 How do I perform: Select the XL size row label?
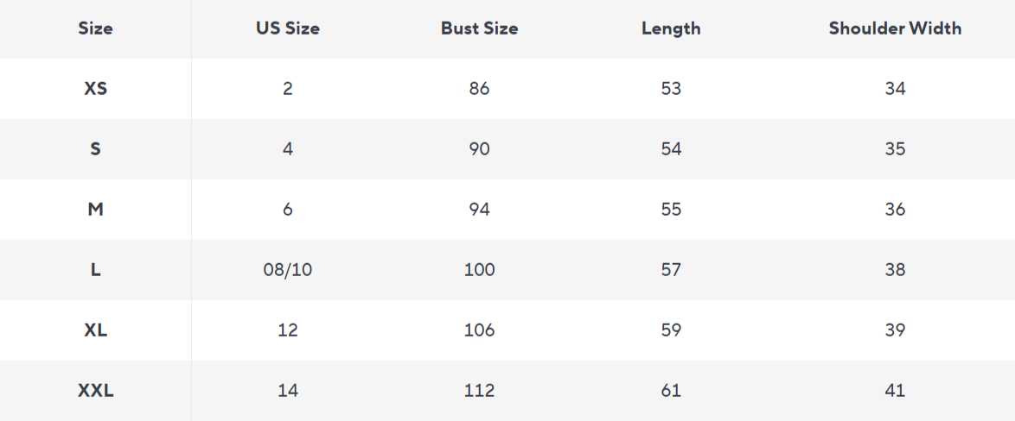pos(95,330)
